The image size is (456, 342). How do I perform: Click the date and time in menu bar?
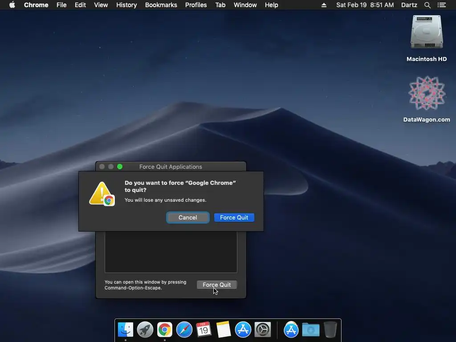[365, 5]
